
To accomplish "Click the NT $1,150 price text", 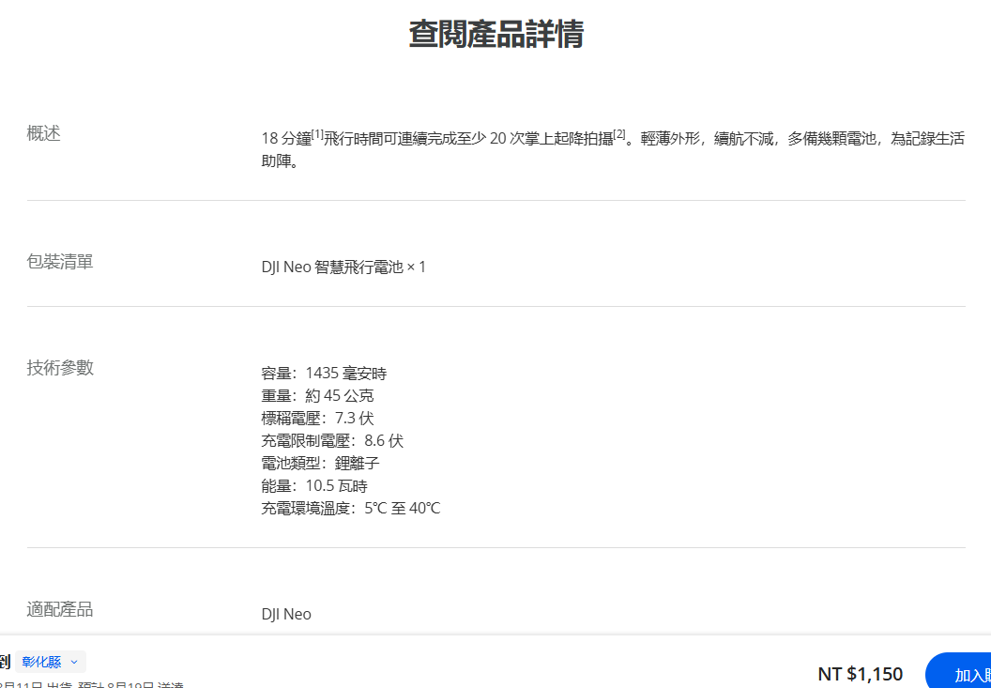I will 861,674.
